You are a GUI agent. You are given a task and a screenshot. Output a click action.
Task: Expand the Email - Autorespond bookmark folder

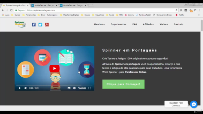(48, 15)
